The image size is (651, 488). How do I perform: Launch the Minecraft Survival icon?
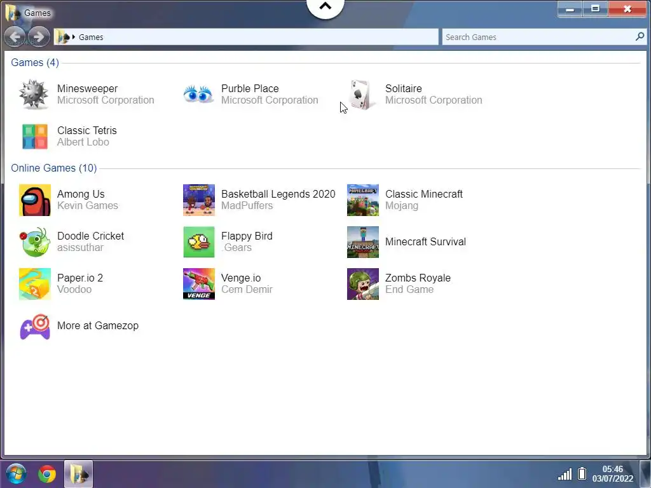(363, 242)
